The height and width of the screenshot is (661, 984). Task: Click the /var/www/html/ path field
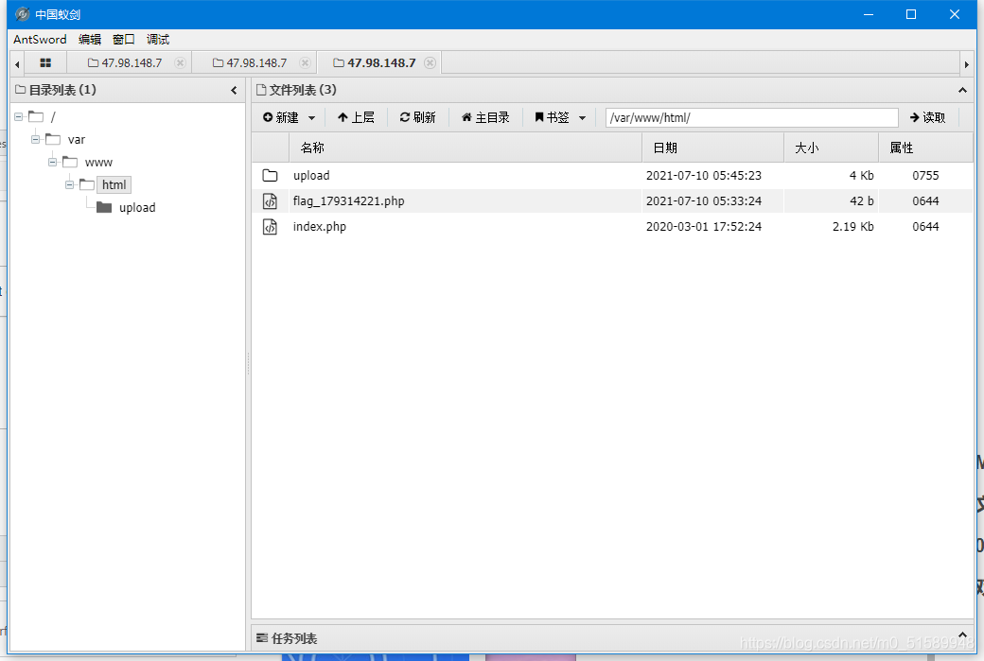click(750, 117)
